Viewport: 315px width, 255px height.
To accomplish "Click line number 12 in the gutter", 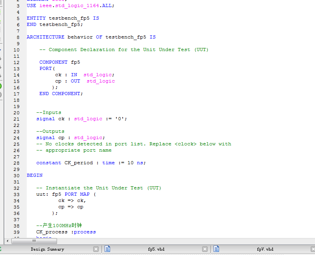I will click(16, 62).
